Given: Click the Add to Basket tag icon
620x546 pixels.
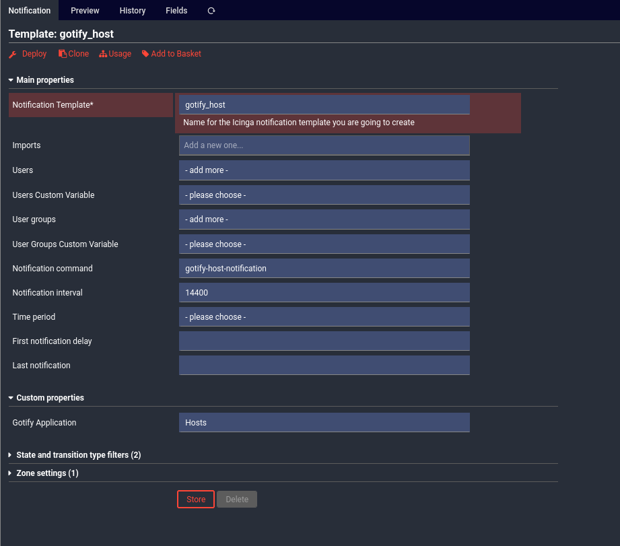Looking at the screenshot, I should [x=145, y=54].
